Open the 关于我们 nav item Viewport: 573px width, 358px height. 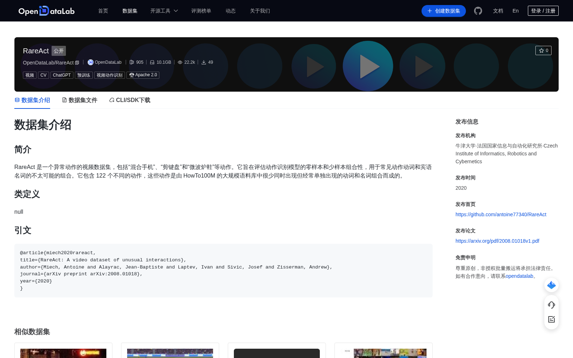[260, 11]
